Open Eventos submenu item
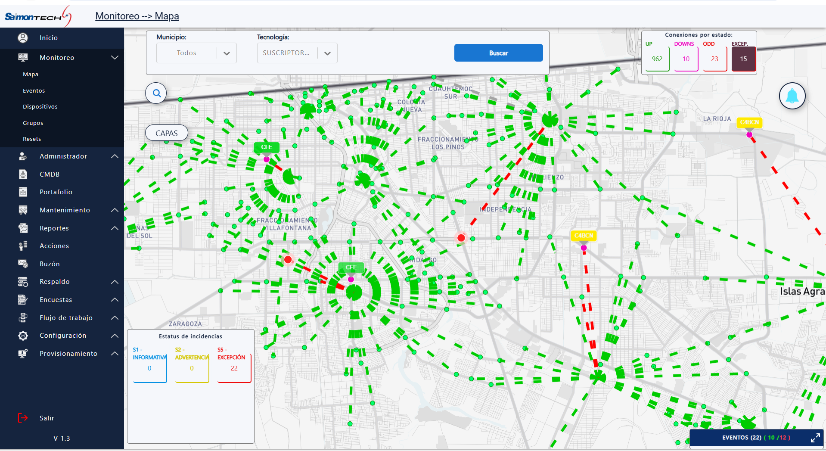 tap(34, 91)
